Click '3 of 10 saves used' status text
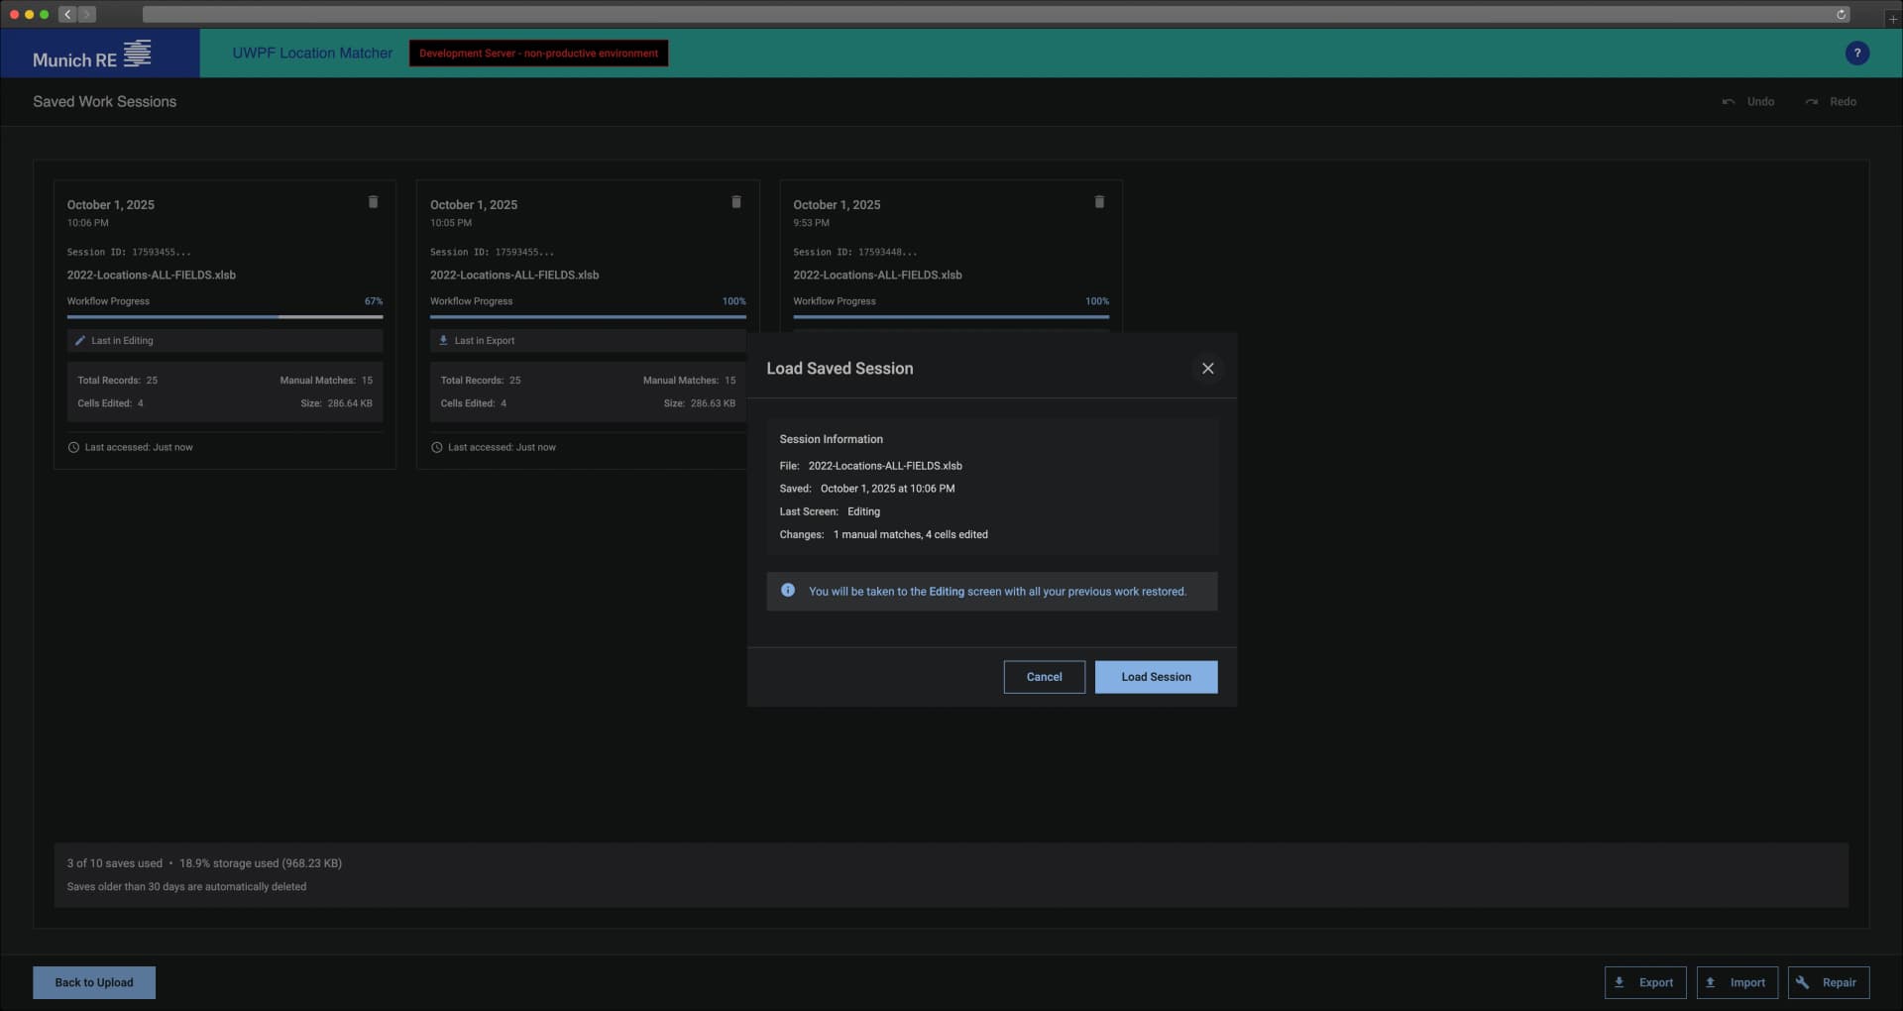This screenshot has width=1903, height=1011. (x=114, y=864)
